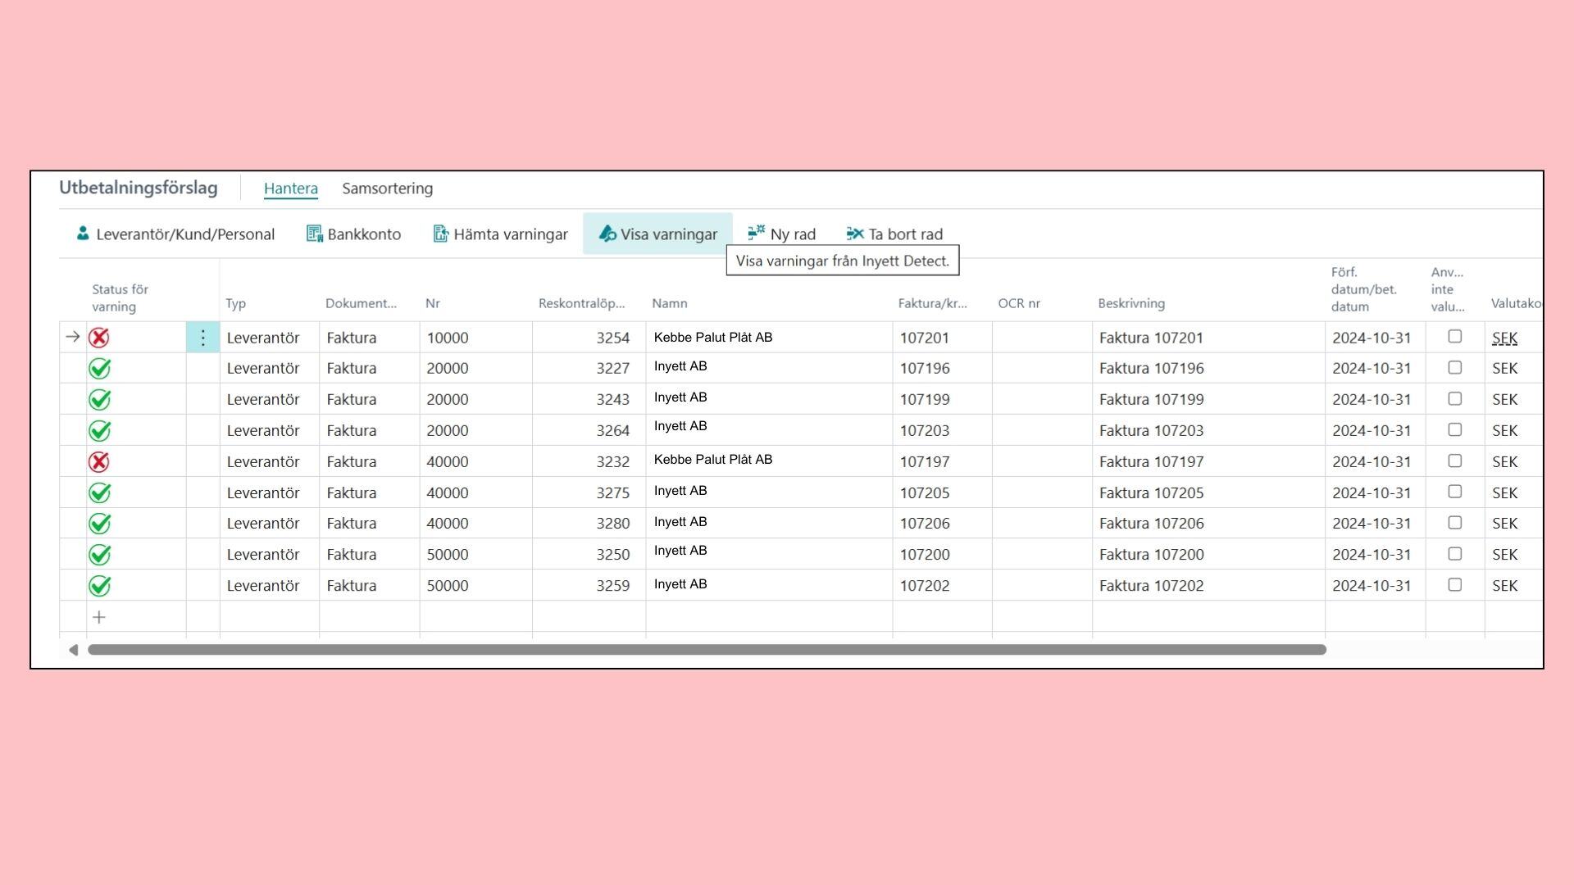Click the plus button to add a new row

point(98,616)
